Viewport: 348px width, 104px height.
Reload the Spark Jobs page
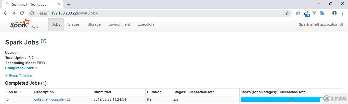tap(22, 13)
